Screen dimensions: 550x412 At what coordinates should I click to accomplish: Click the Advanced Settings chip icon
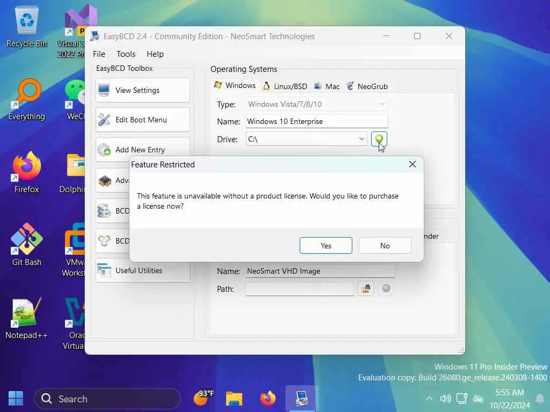(105, 181)
